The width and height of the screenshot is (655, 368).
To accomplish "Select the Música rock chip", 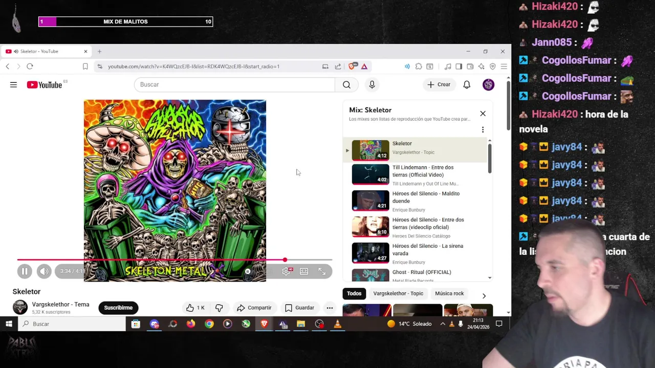I will pyautogui.click(x=449, y=293).
